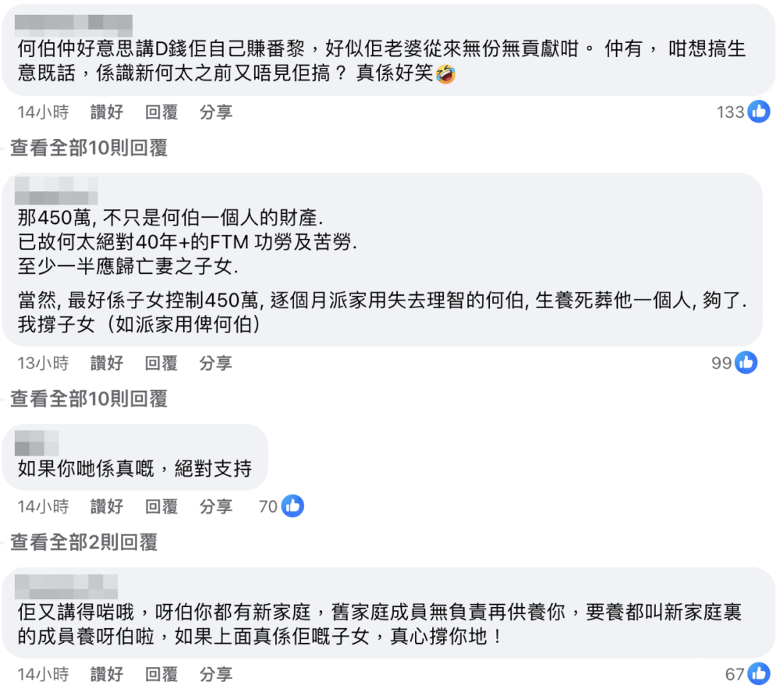Click the like reaction icon showing 133
780x689 pixels.
758,112
